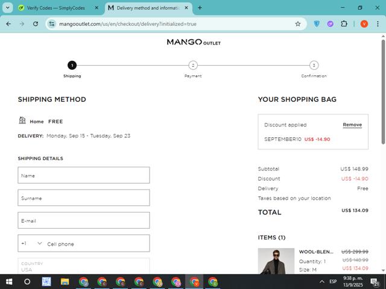Image resolution: width=386 pixels, height=289 pixels.
Task: Open the tab search dropdown arrow
Action: point(8,8)
